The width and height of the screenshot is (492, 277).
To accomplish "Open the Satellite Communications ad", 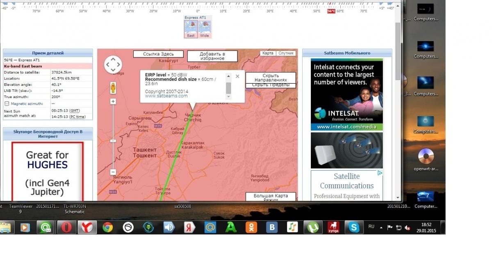I will 347,185.
